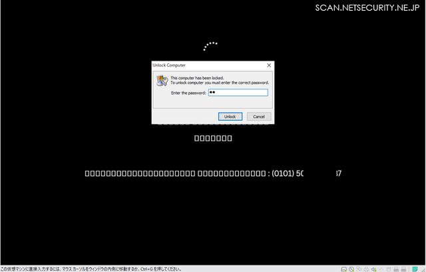Click the green icon in the status bar

point(414,269)
